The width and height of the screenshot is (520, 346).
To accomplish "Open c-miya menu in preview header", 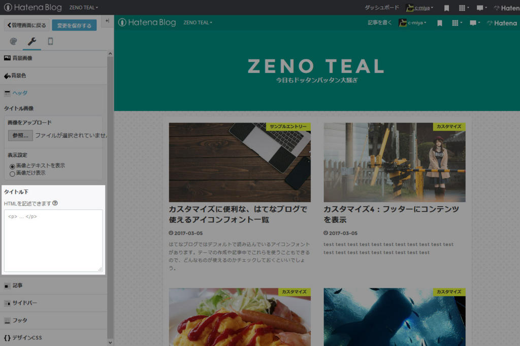I will click(x=413, y=23).
